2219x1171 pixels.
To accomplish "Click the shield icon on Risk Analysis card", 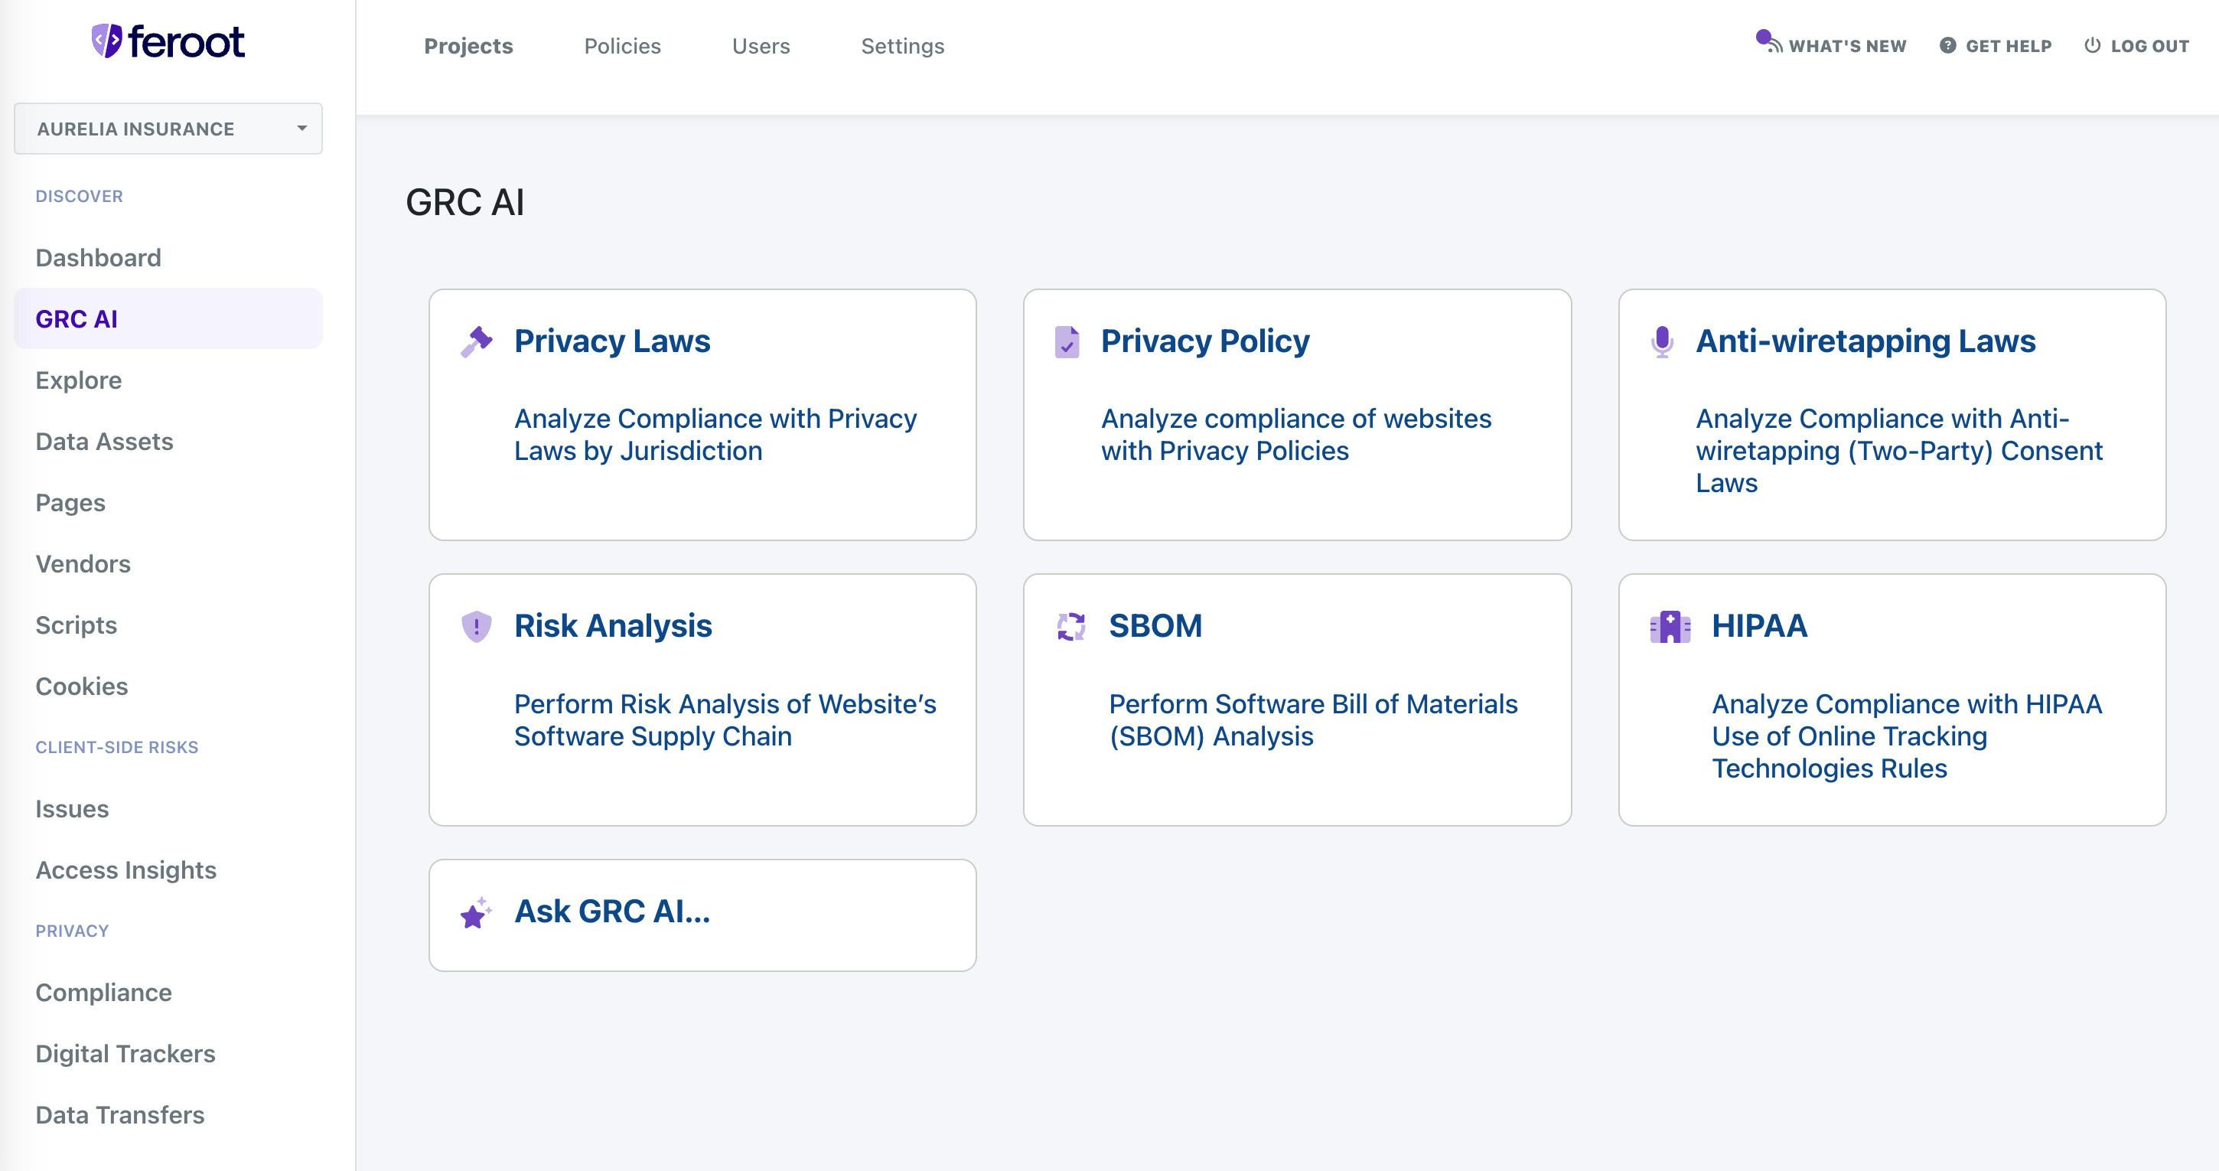I will (477, 626).
